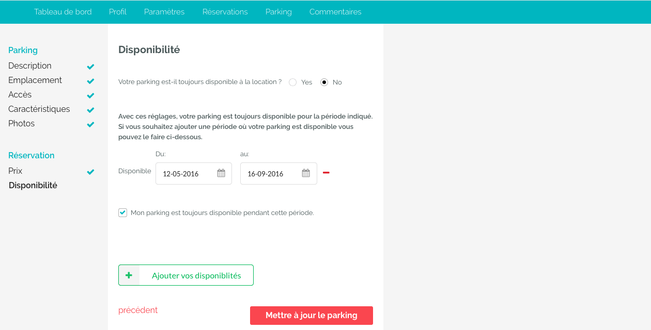Click the 'Ajouter vos disponiblités' button

(186, 275)
